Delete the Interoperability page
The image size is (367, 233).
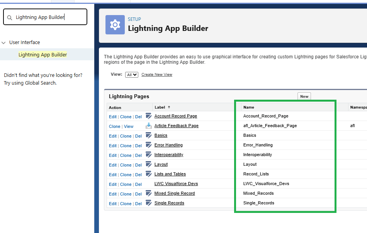[x=138, y=155]
